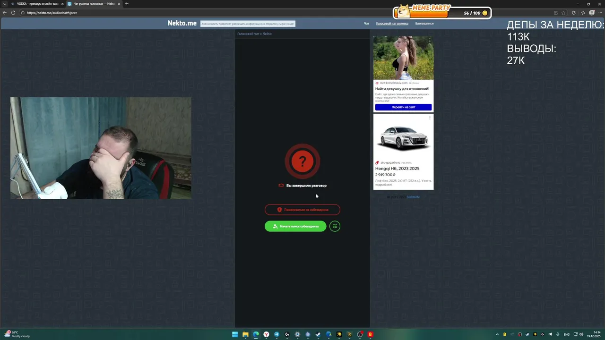Open Steam from the taskbar
Image resolution: width=605 pixels, height=340 pixels.
click(x=318, y=334)
